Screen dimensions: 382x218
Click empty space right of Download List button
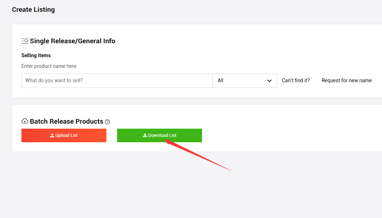[x=286, y=135]
